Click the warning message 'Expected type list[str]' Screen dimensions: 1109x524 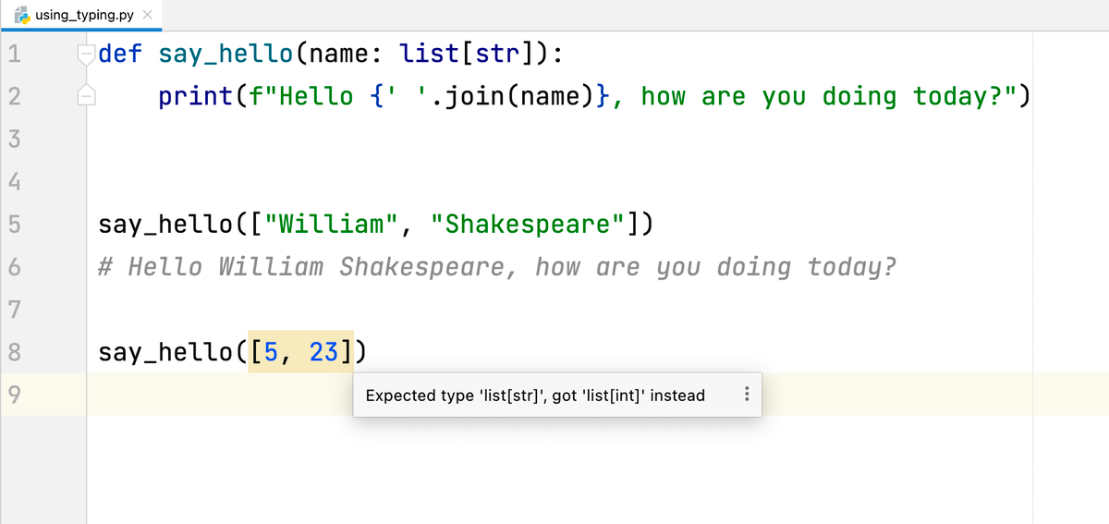(535, 396)
